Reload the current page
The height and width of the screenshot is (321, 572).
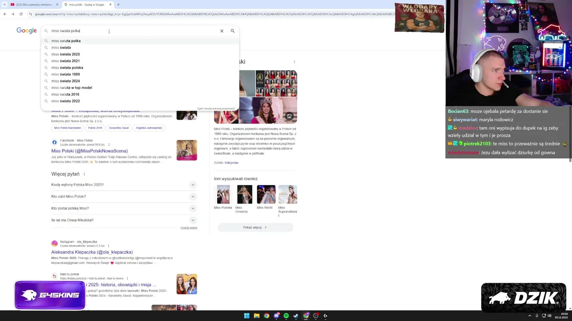(x=21, y=14)
